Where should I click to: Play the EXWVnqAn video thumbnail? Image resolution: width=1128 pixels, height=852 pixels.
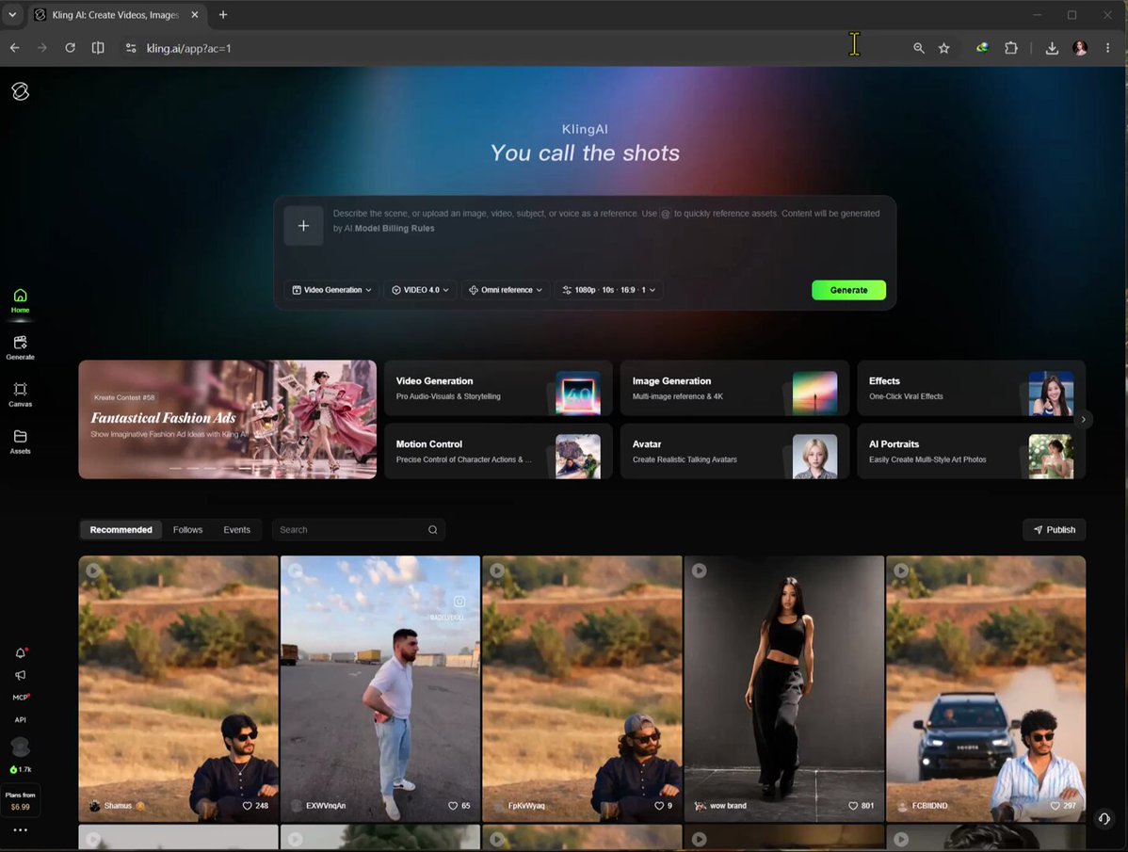(379, 688)
